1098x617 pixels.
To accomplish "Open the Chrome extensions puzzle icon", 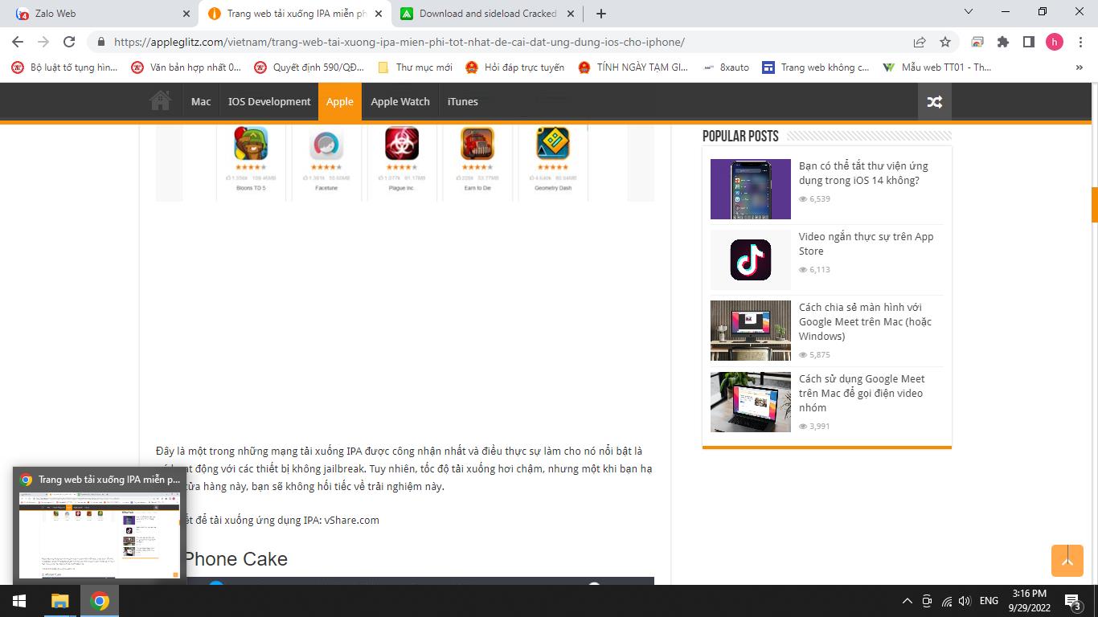I will (x=1002, y=42).
